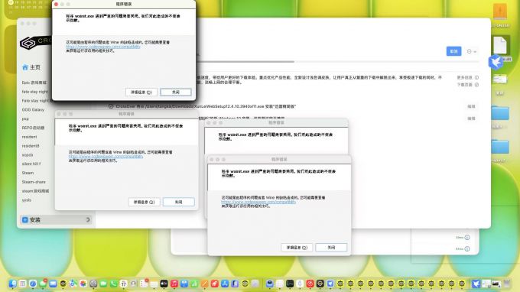520x292 pixels.
Task: Open Launchpad from the dock
Action: tap(22, 284)
